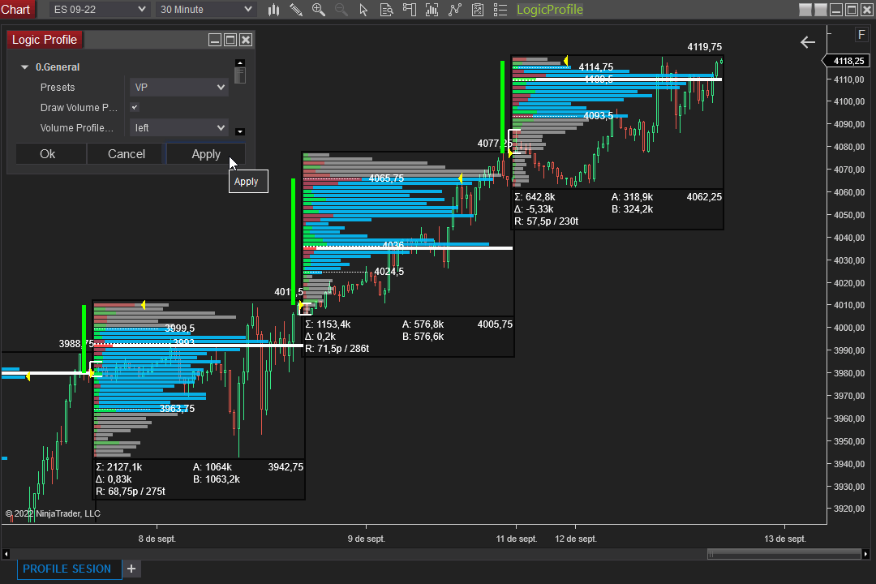Select the trendline zigzag tool icon
The image size is (876, 584).
pos(455,10)
